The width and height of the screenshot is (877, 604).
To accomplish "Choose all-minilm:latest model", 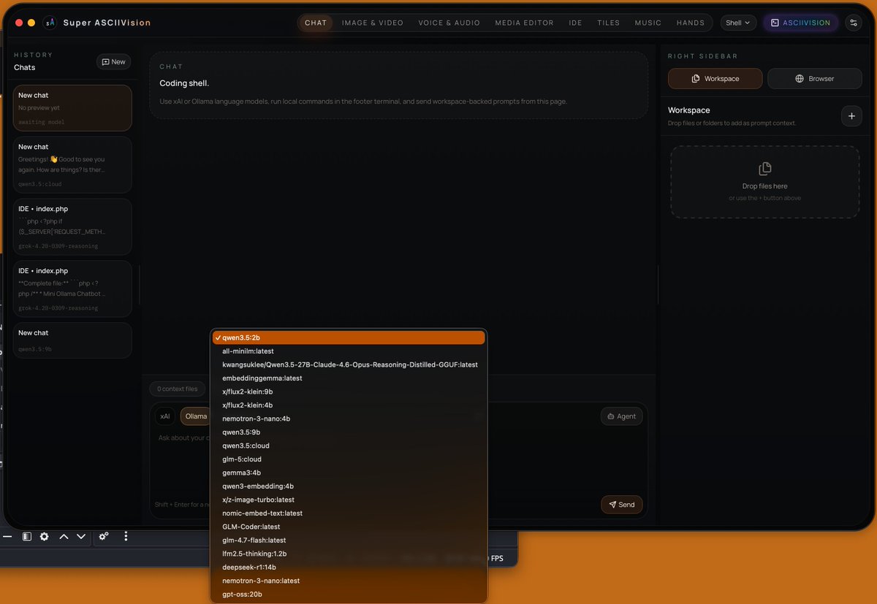I will [349, 351].
